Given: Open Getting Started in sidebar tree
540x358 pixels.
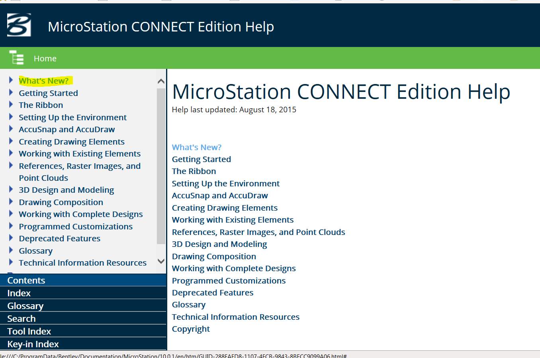Looking at the screenshot, I should click(48, 93).
